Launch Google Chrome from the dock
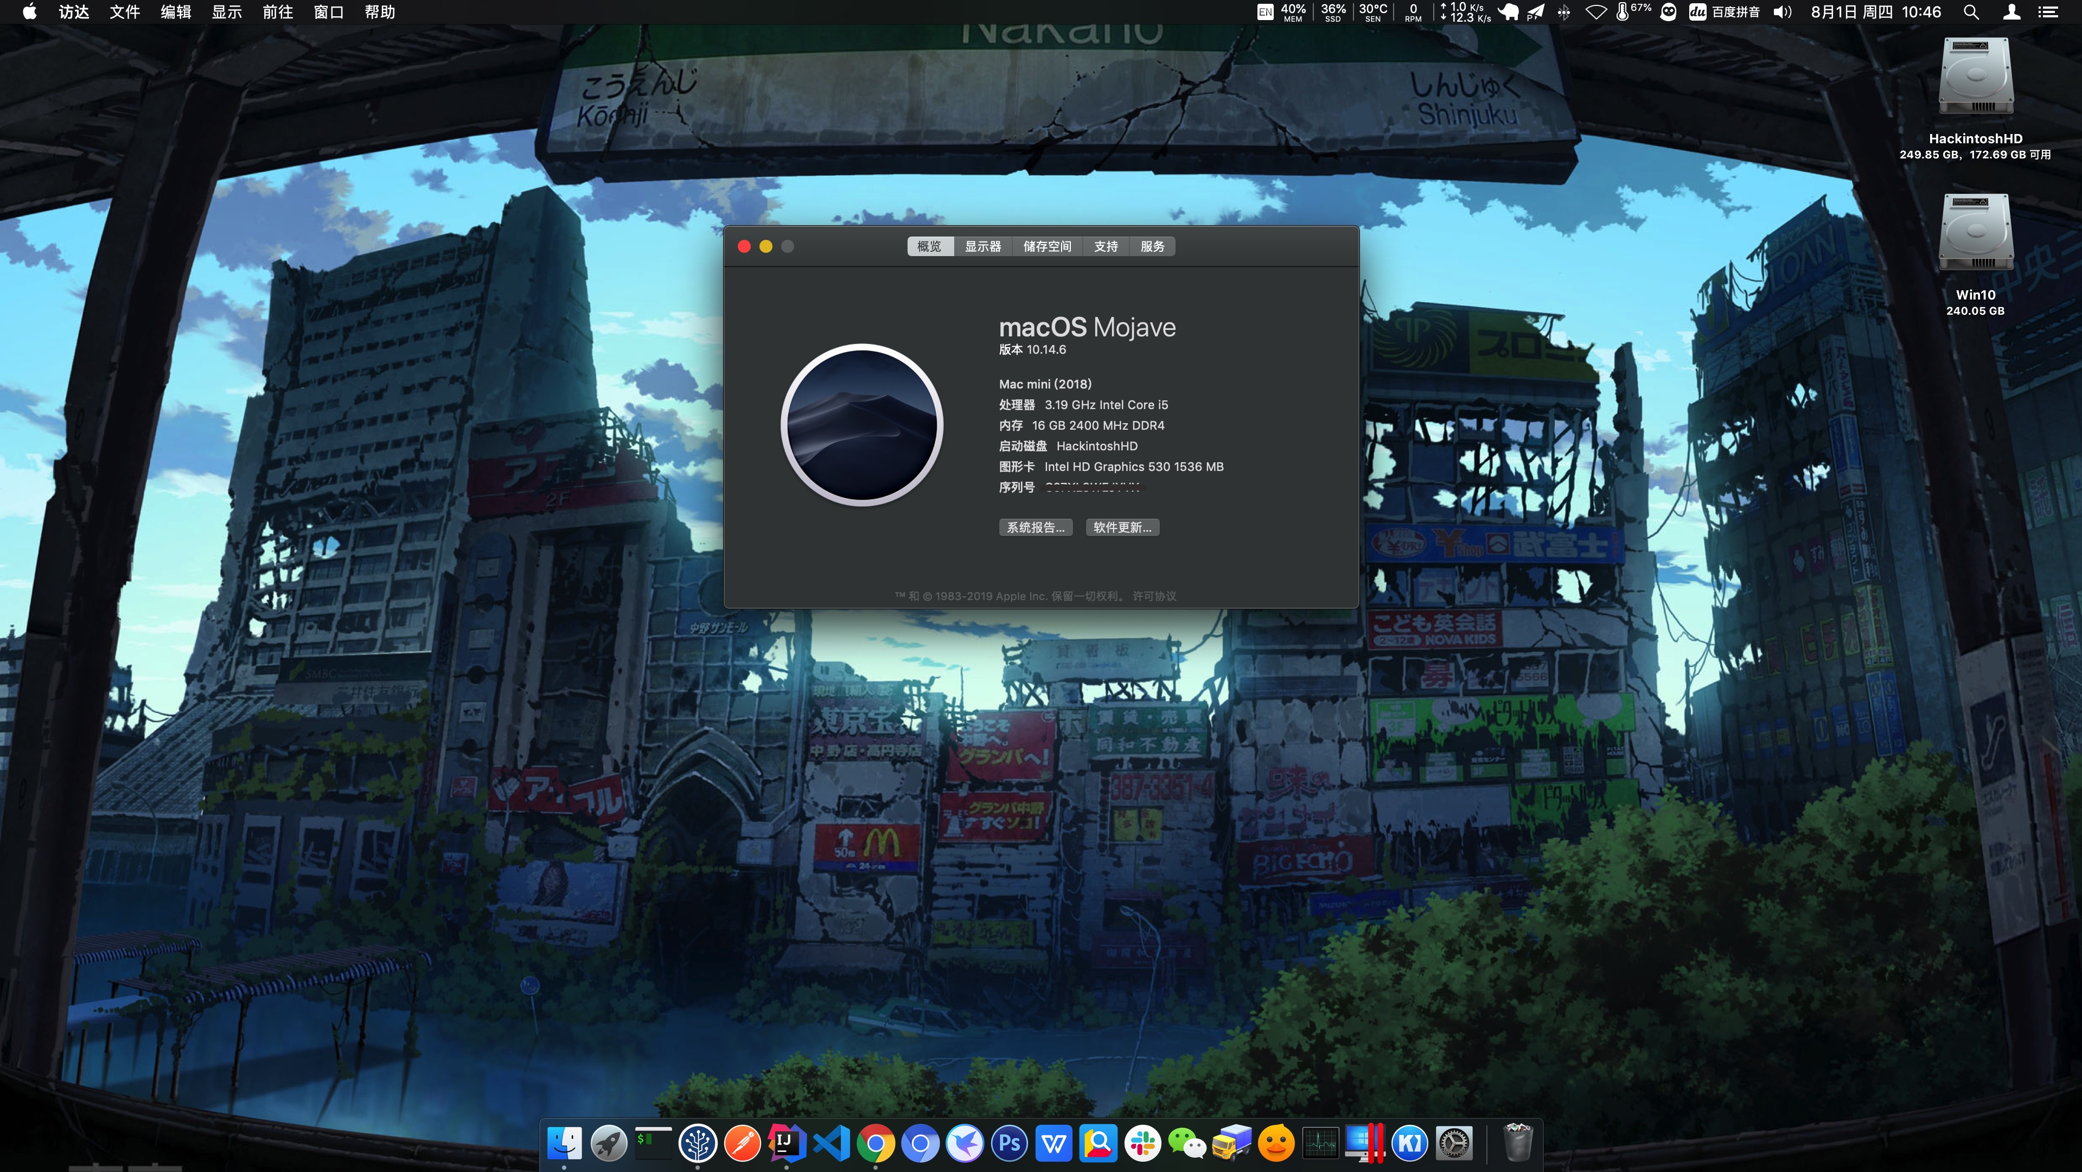Image resolution: width=2082 pixels, height=1172 pixels. point(876,1144)
